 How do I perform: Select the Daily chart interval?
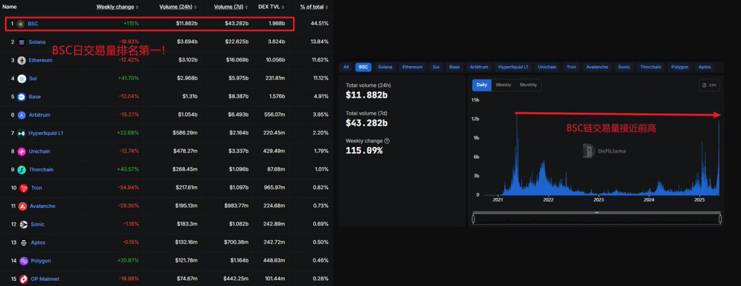tap(482, 85)
